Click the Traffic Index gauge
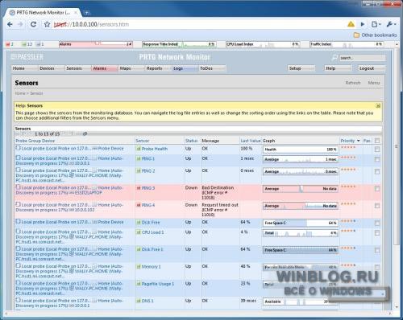This screenshot has height=320, width=403. tap(347, 44)
